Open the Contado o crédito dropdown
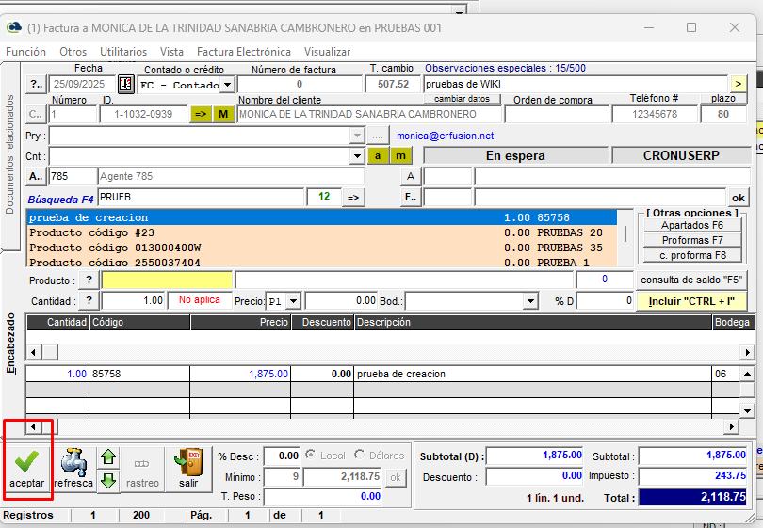This screenshot has width=763, height=528. 227,85
